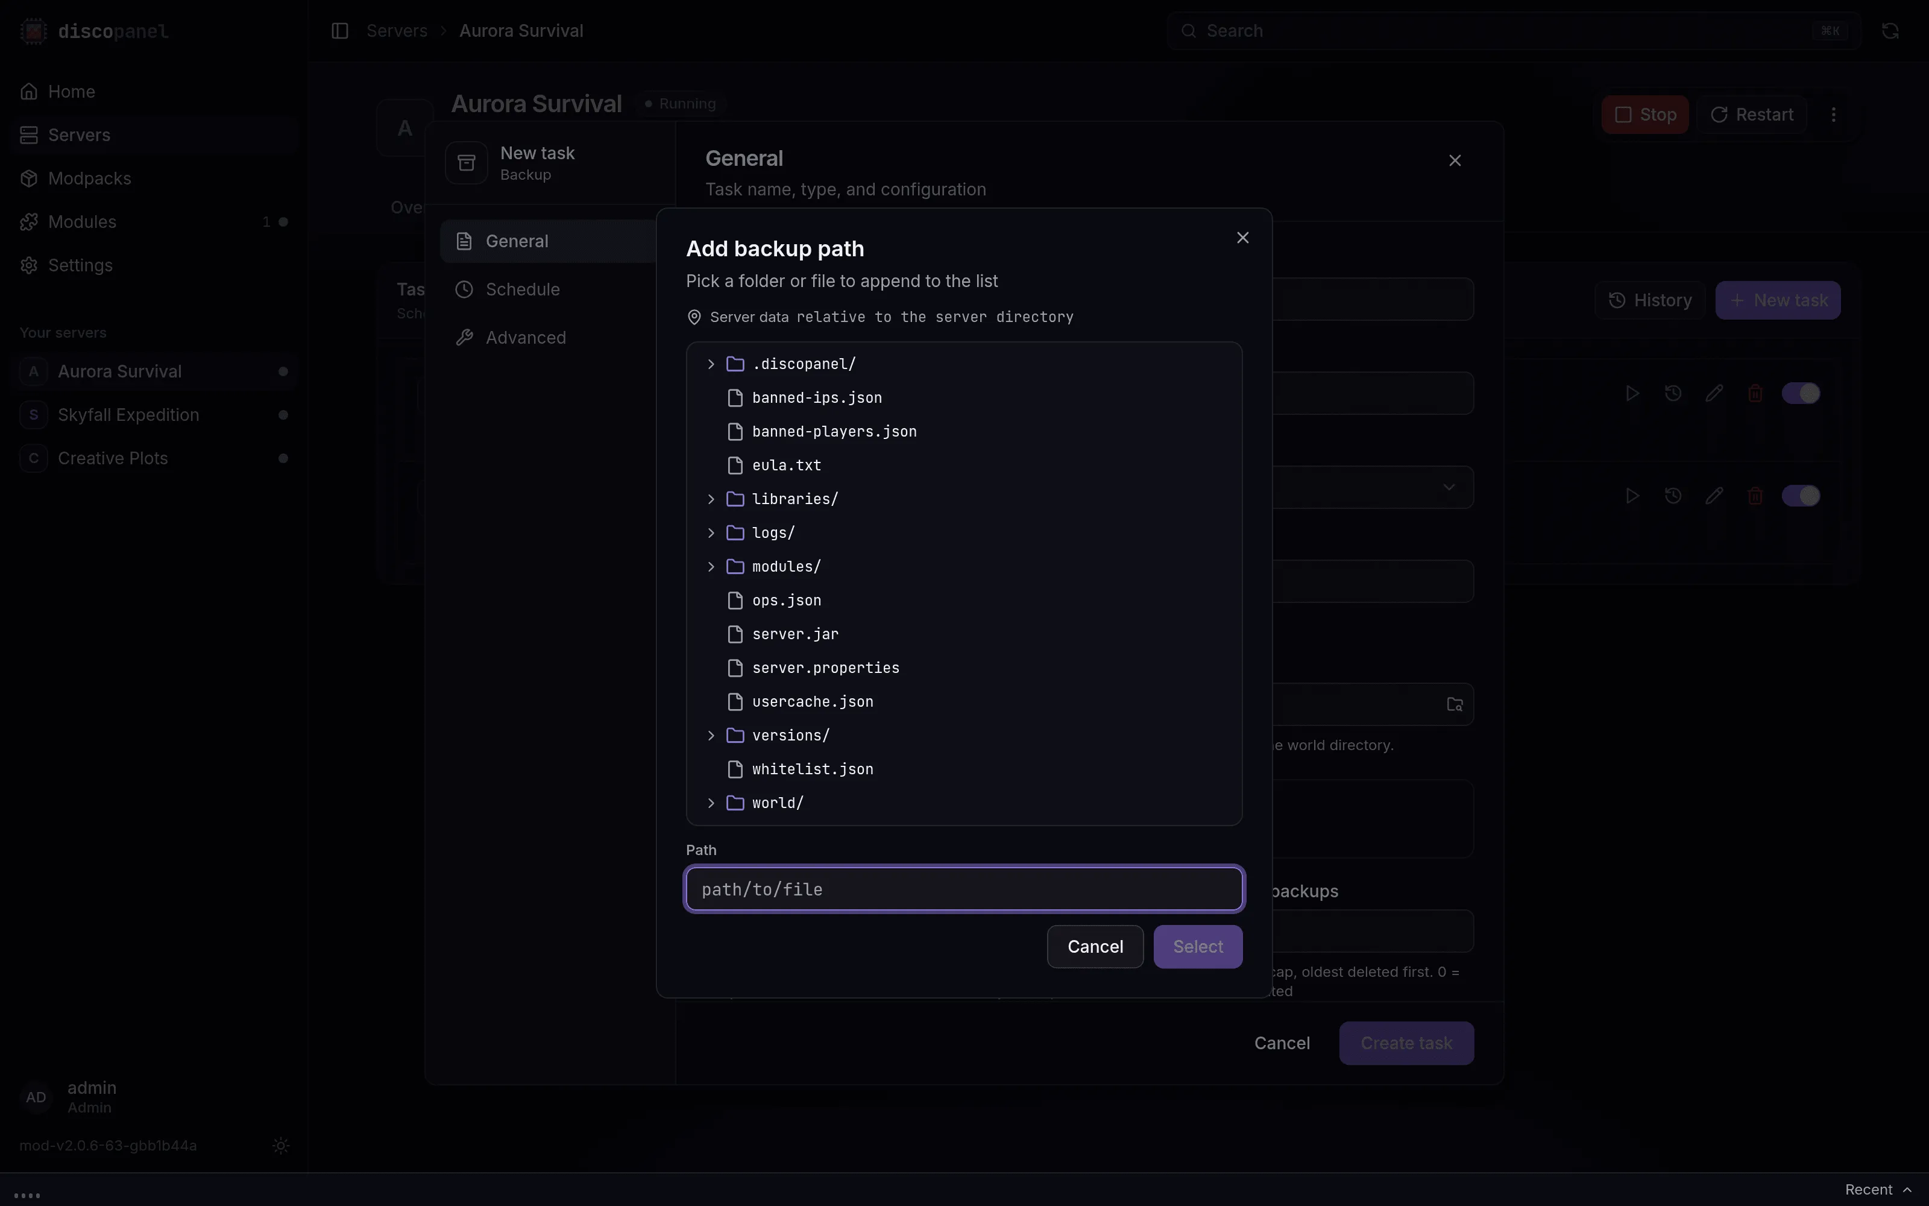
Task: Select banned-players.json file
Action: click(964, 432)
